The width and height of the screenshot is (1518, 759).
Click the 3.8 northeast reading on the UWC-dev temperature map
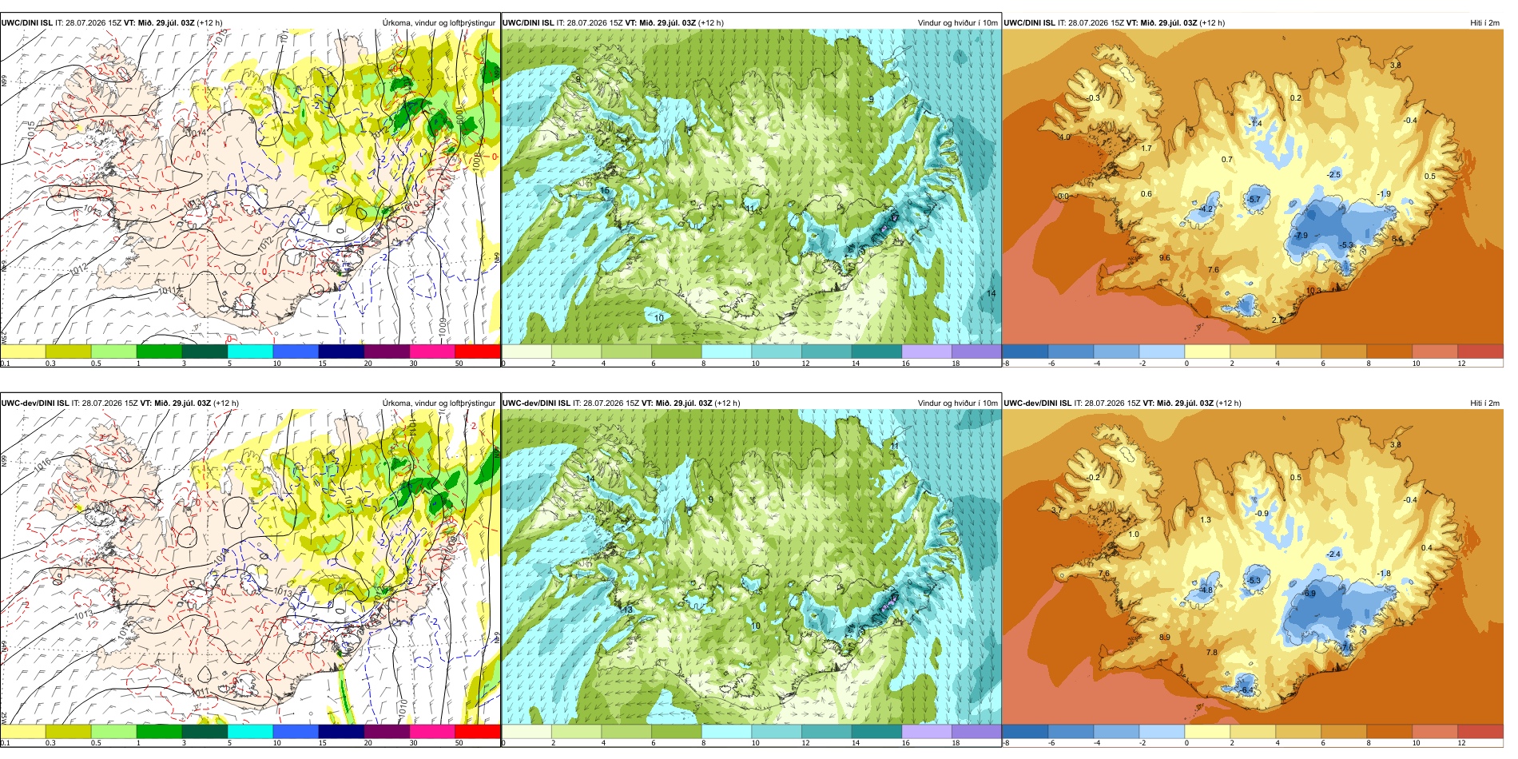(x=1396, y=445)
